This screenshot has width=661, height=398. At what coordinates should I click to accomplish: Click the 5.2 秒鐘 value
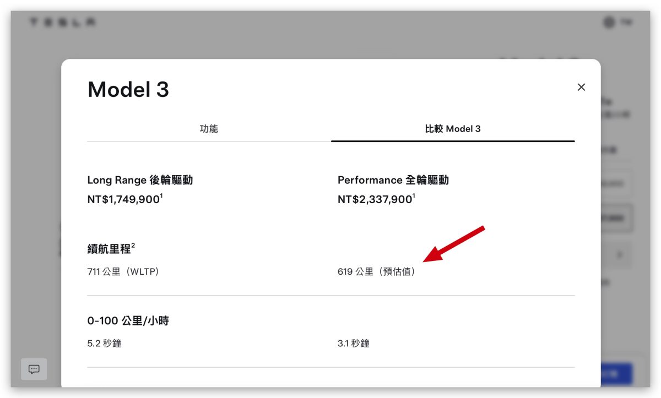pos(104,344)
